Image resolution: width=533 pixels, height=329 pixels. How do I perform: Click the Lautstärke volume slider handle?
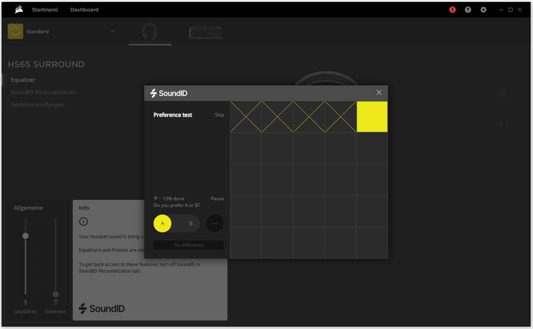(x=25, y=236)
